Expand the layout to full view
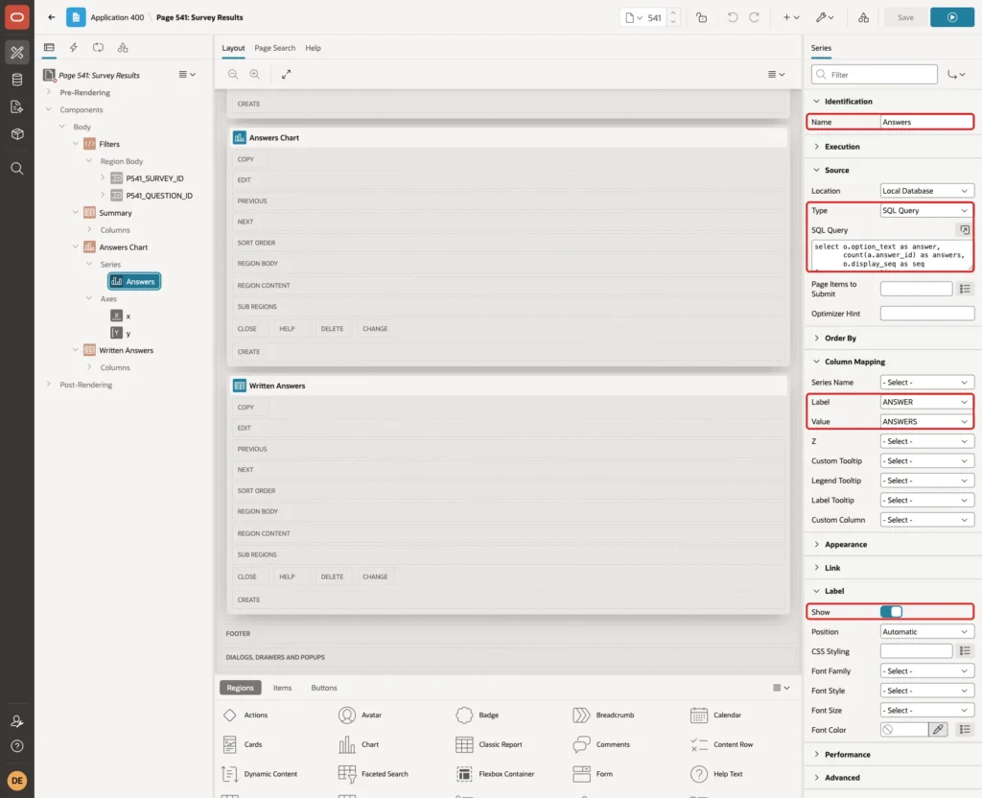982x798 pixels. click(286, 75)
